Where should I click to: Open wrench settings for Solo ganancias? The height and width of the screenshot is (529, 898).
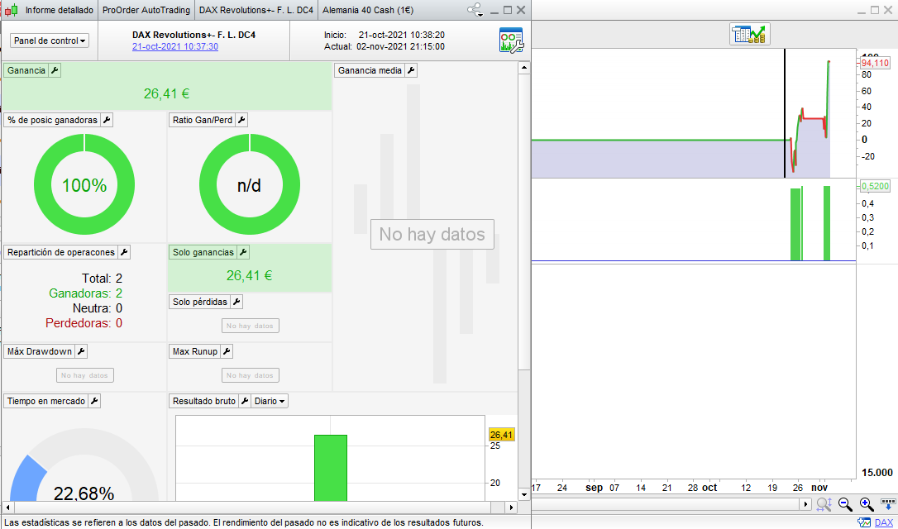tap(243, 252)
